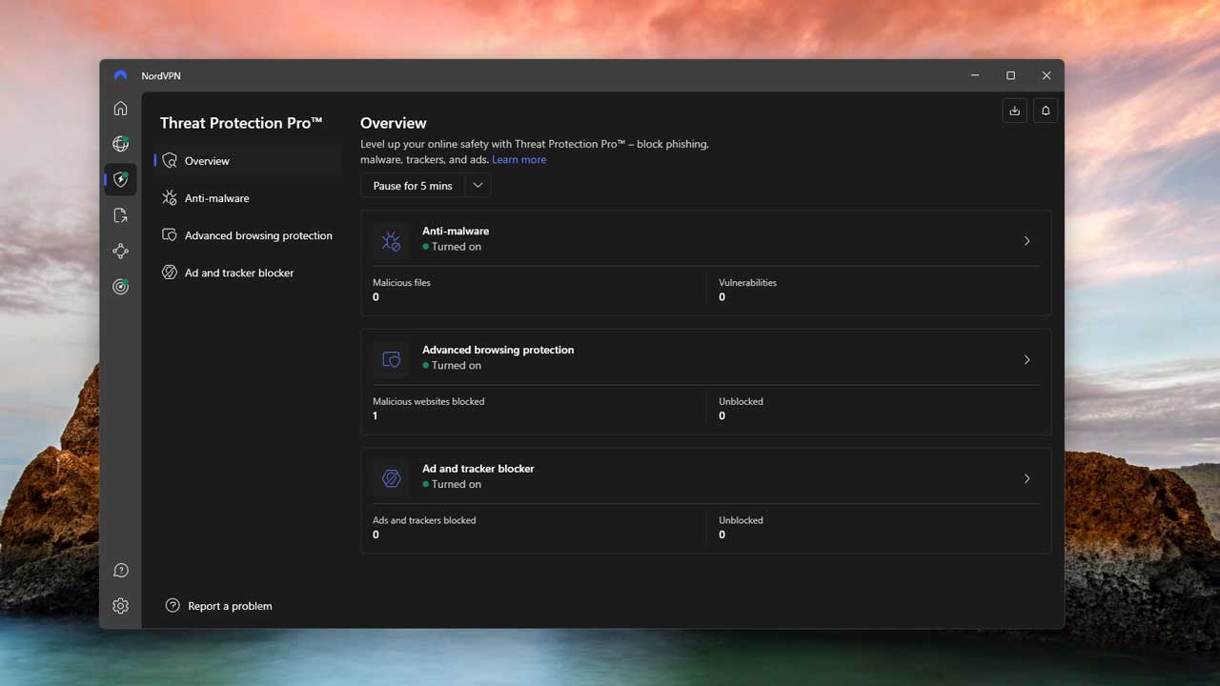Open the notifications bell icon
The image size is (1220, 686).
1046,111
